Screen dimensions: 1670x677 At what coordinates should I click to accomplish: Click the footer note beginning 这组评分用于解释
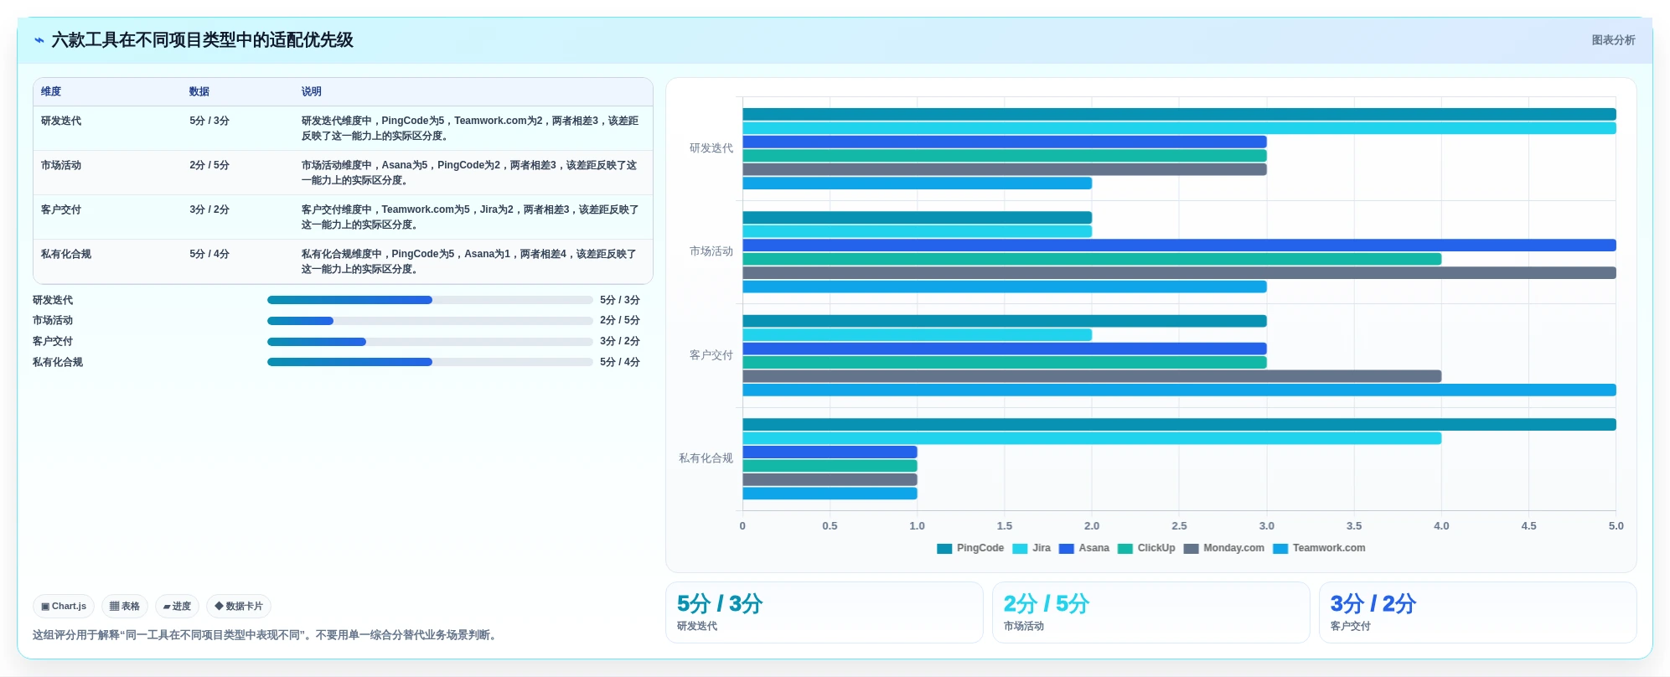(266, 635)
